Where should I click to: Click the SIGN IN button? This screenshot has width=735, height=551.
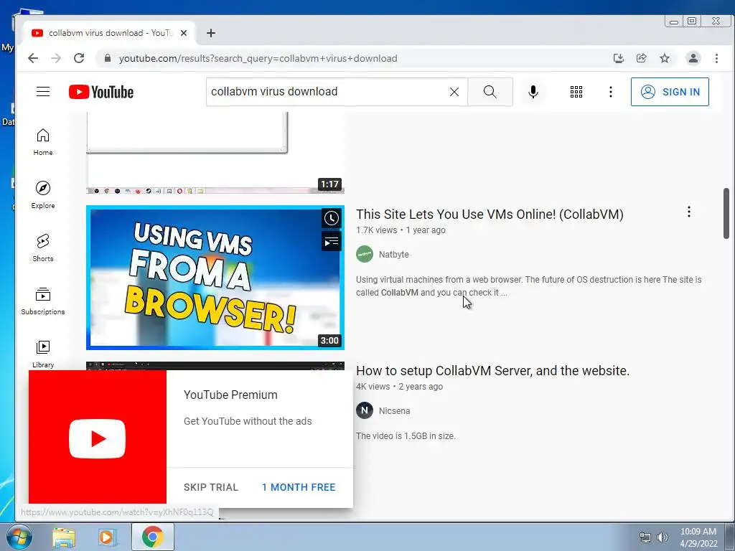670,92
